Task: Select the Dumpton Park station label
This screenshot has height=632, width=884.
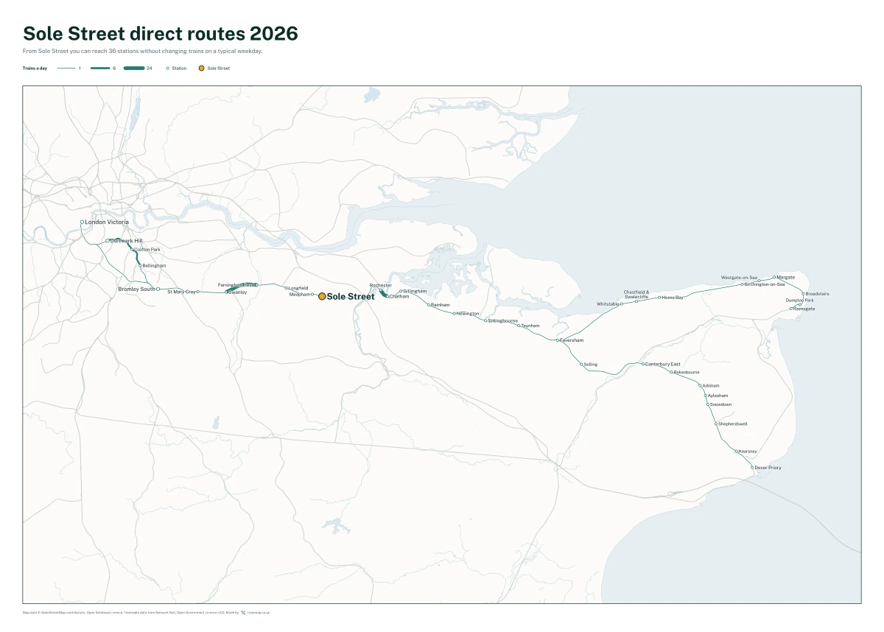Action: click(800, 301)
